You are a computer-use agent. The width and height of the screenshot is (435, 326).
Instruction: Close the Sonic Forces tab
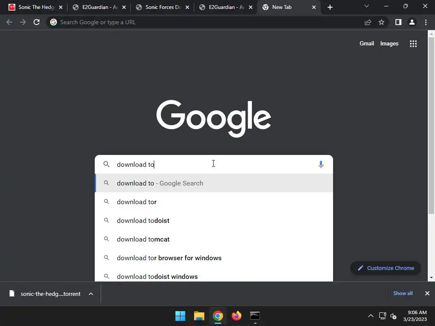(x=187, y=7)
